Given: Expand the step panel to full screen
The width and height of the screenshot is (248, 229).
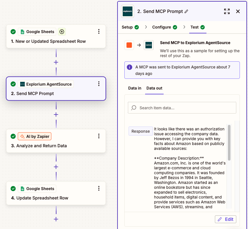Looking at the screenshot, I should tap(227, 11).
